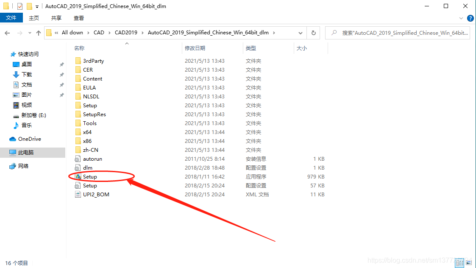Expand the address bar history dropdown
Image resolution: width=476 pixels, height=268 pixels.
point(300,33)
